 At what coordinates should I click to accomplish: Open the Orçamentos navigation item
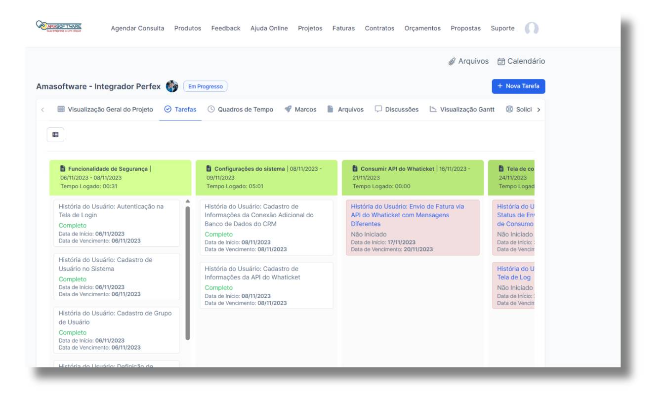(x=422, y=28)
